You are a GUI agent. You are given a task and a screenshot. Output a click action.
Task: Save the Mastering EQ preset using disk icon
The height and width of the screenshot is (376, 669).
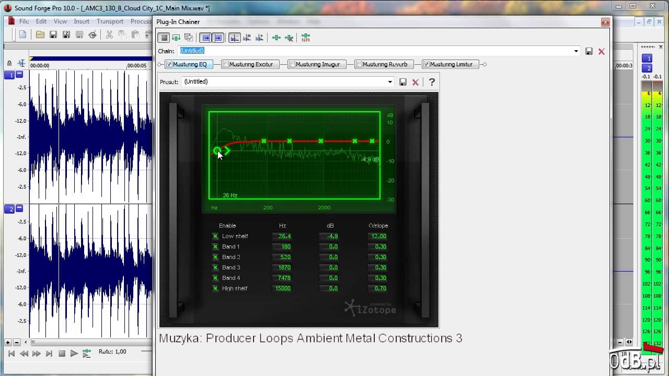point(403,82)
